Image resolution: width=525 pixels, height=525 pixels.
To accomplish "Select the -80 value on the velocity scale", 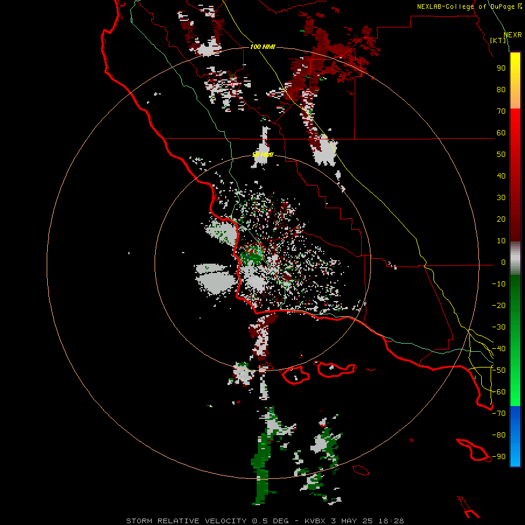I will click(499, 435).
